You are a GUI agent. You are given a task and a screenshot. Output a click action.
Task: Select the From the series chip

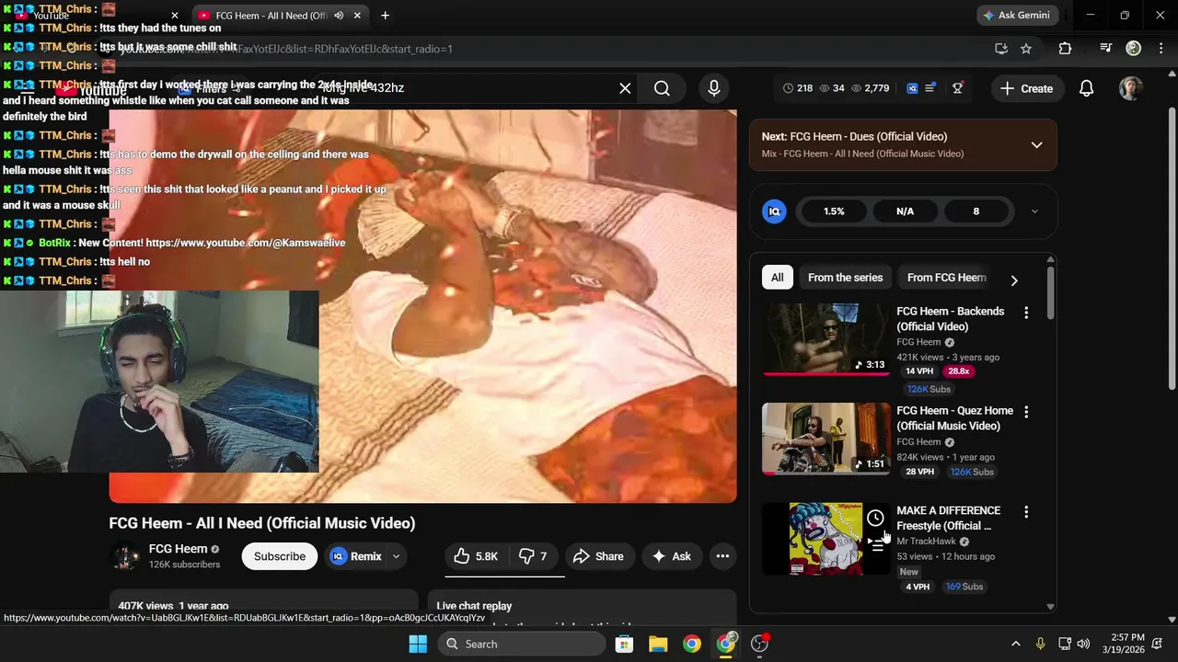845,278
